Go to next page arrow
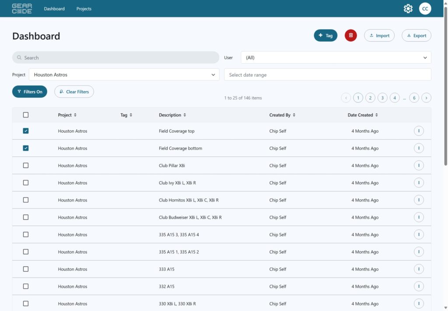The height and width of the screenshot is (311, 448). [x=426, y=98]
